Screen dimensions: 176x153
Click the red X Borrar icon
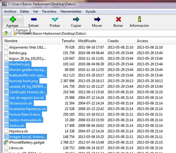(118, 20)
